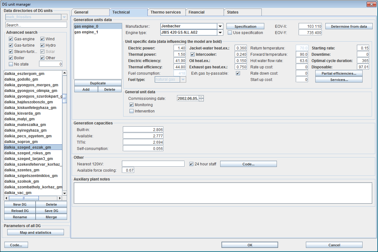Viewport: 378px width, 252px height.
Task: Uncheck the Wind filter checkbox
Action: pyautogui.click(x=43, y=39)
